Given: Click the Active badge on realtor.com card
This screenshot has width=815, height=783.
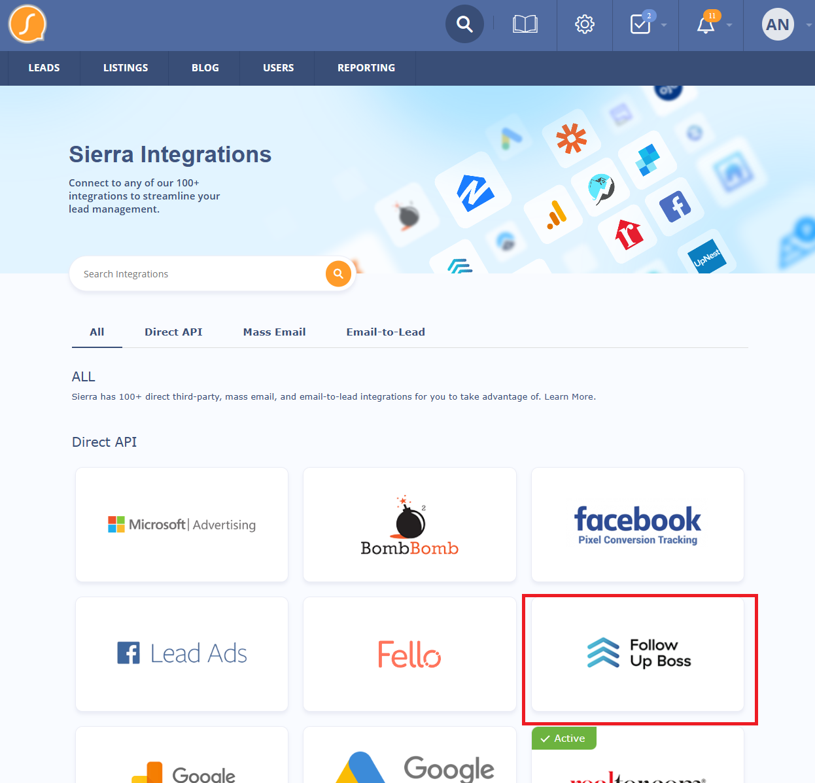Looking at the screenshot, I should pyautogui.click(x=564, y=738).
